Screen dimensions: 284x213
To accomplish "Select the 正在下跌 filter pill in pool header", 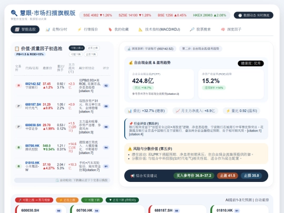I will [x=91, y=54].
